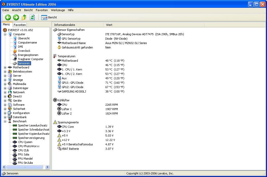Expand the Netzwerk tree node
This screenshot has width=267, height=177.
(x=5, y=92)
